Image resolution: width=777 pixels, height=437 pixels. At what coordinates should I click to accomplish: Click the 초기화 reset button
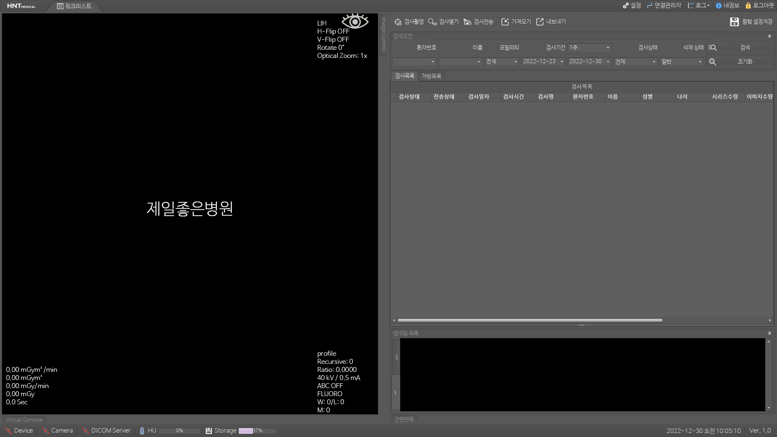[739, 62]
